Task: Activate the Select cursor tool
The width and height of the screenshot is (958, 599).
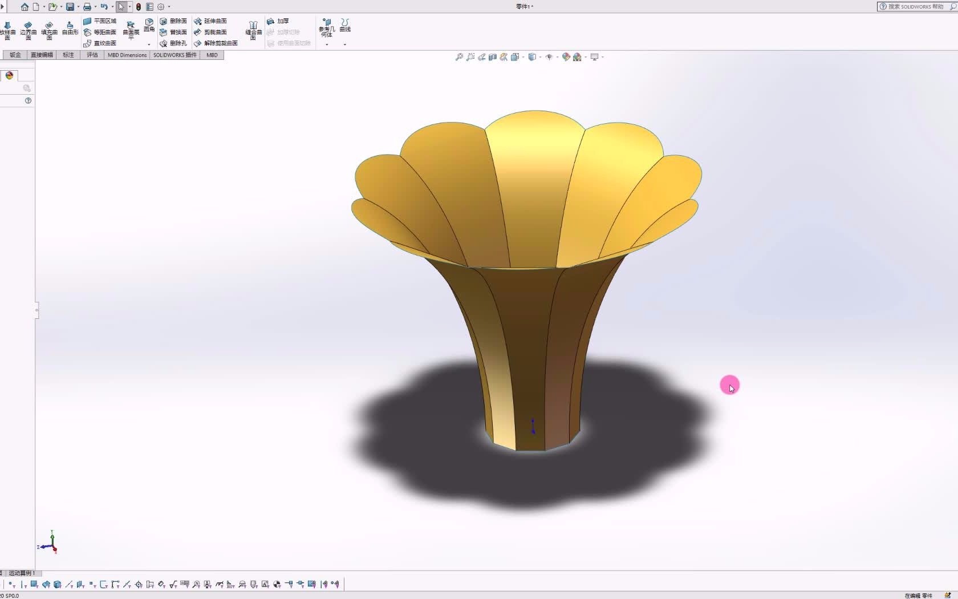Action: pyautogui.click(x=121, y=7)
